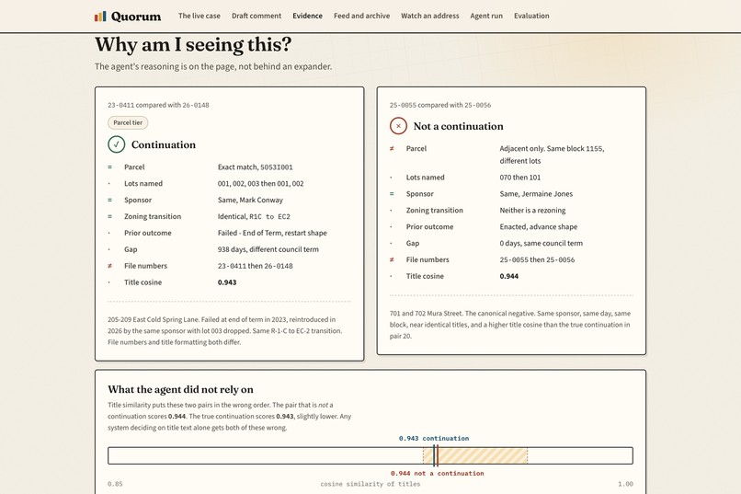Click the Parcel tier badge
741x494 pixels.
pyautogui.click(x=128, y=123)
